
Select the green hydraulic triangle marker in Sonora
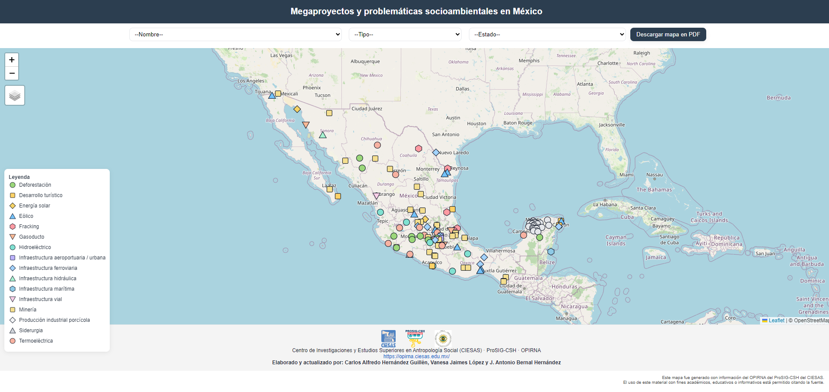pyautogui.click(x=323, y=135)
